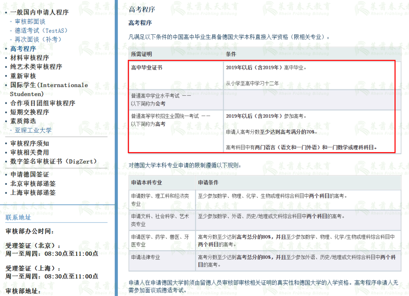This screenshot has width=409, height=296.
Task: Go to 审核程序须知 page
Action: pyautogui.click(x=30, y=143)
